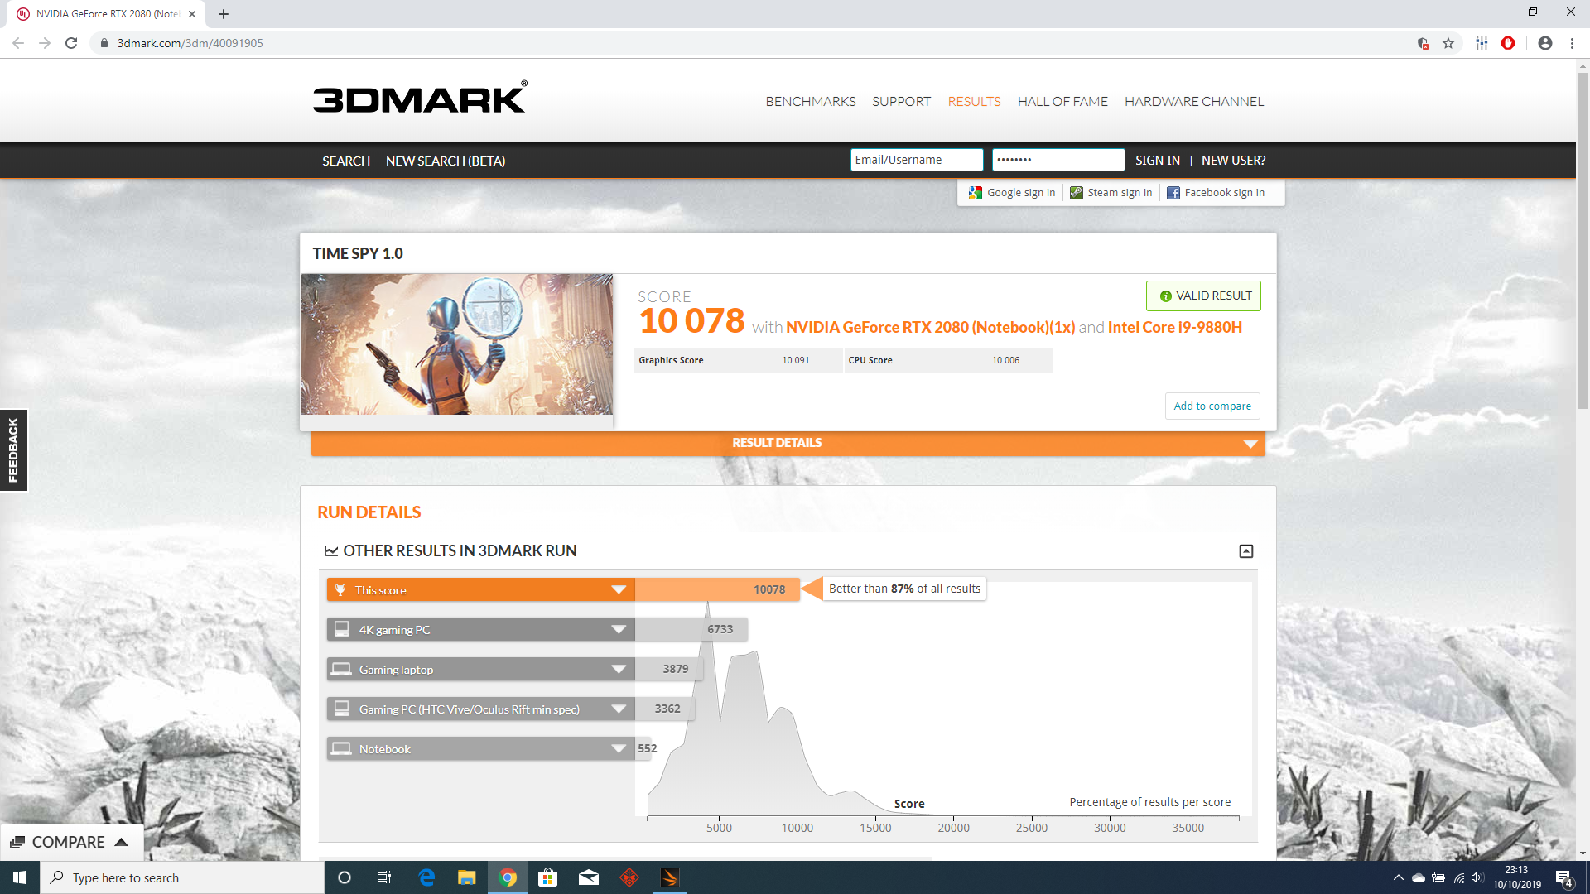Viewport: 1590px width, 894px height.
Task: Expand the 4K gaming PC dropdown
Action: pyautogui.click(x=619, y=630)
